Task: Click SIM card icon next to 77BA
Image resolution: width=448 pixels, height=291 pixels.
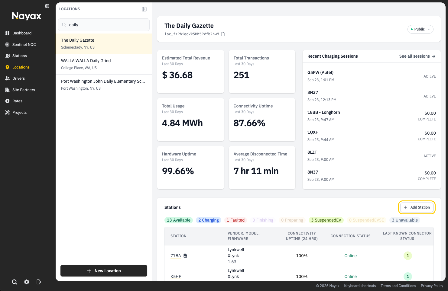Action: click(185, 256)
